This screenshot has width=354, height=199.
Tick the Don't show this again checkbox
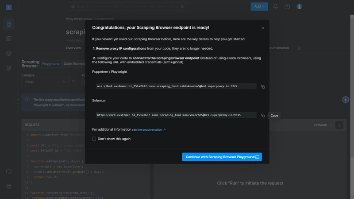click(x=94, y=139)
